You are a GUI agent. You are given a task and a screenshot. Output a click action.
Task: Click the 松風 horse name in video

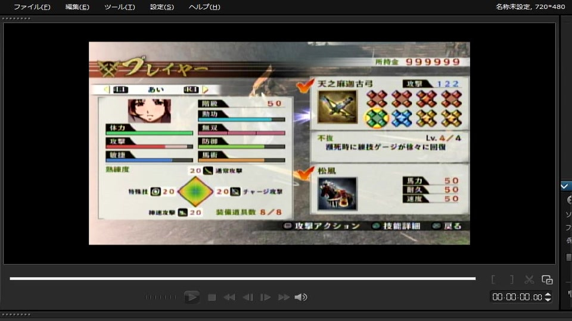click(x=327, y=171)
